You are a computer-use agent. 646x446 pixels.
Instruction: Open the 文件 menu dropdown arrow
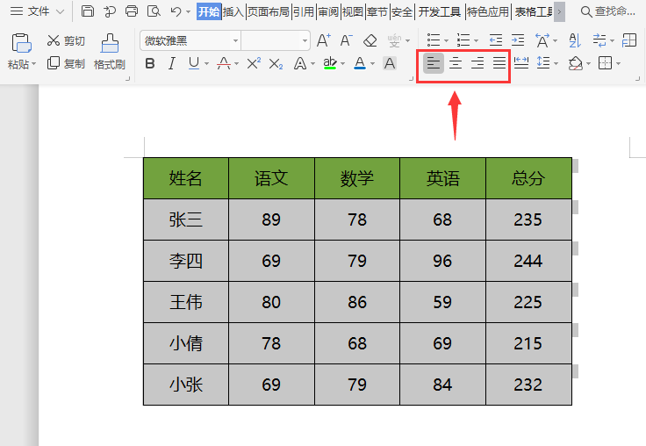(60, 11)
